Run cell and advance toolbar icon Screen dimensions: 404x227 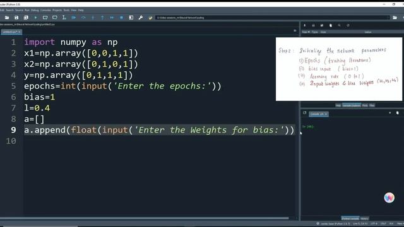(55, 18)
